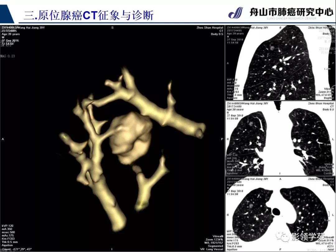
Task: Click 'Age:39 years' in the 3D view
Action: pos(11,34)
